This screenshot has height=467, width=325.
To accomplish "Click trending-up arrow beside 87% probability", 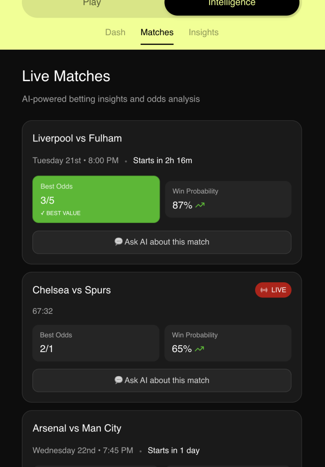I will 200,206.
